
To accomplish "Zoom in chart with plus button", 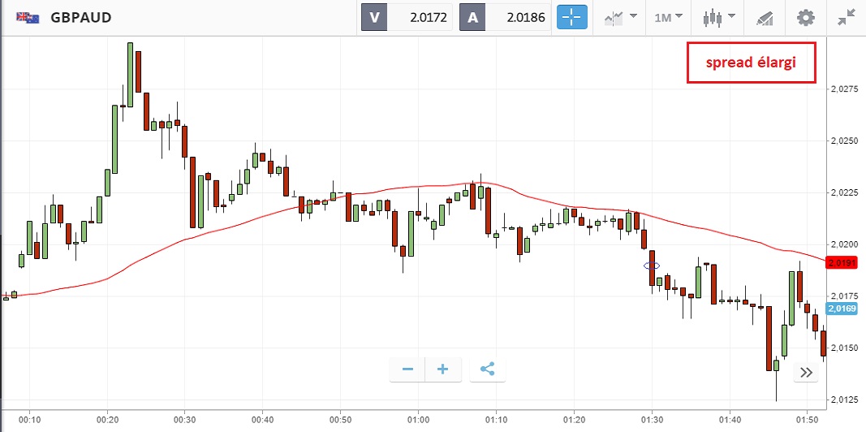I will tap(443, 369).
